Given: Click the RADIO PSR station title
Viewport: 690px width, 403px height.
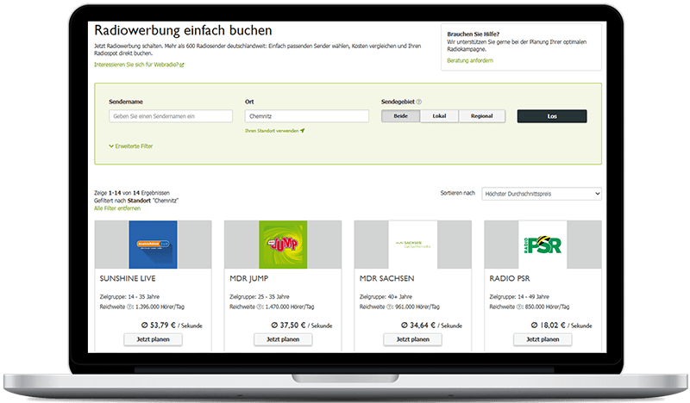Looking at the screenshot, I should click(510, 279).
